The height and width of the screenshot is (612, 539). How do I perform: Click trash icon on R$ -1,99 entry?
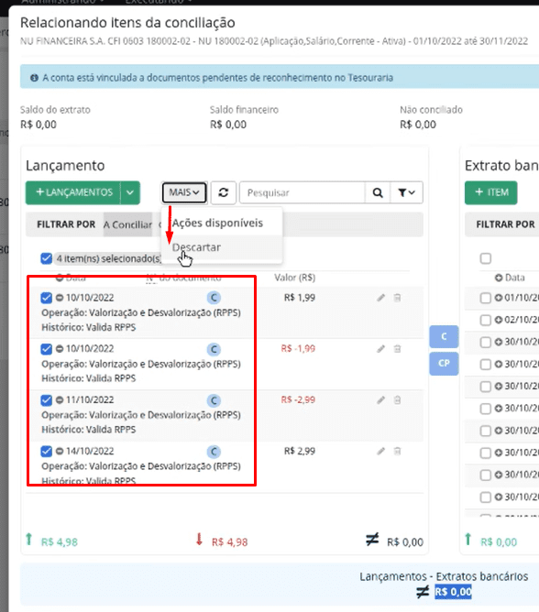(x=397, y=349)
